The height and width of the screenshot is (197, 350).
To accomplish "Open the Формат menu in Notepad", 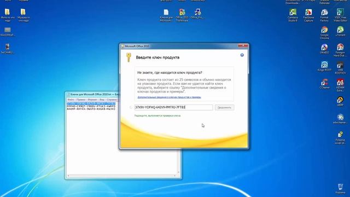I will tap(92, 100).
